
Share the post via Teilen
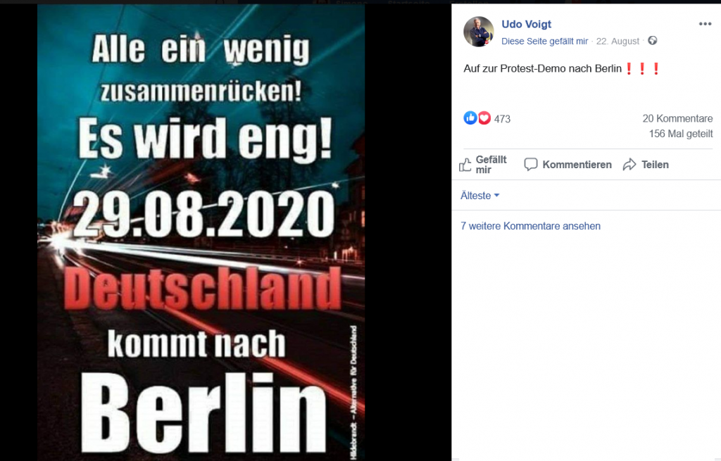646,165
